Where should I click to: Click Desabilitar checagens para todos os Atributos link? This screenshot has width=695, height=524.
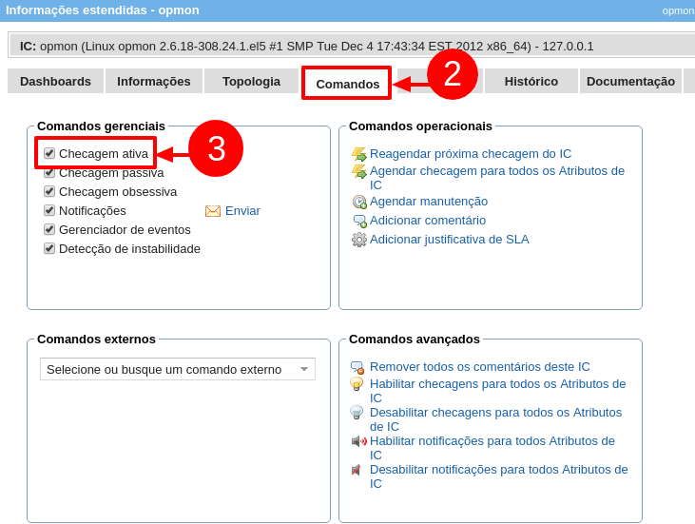coord(495,413)
